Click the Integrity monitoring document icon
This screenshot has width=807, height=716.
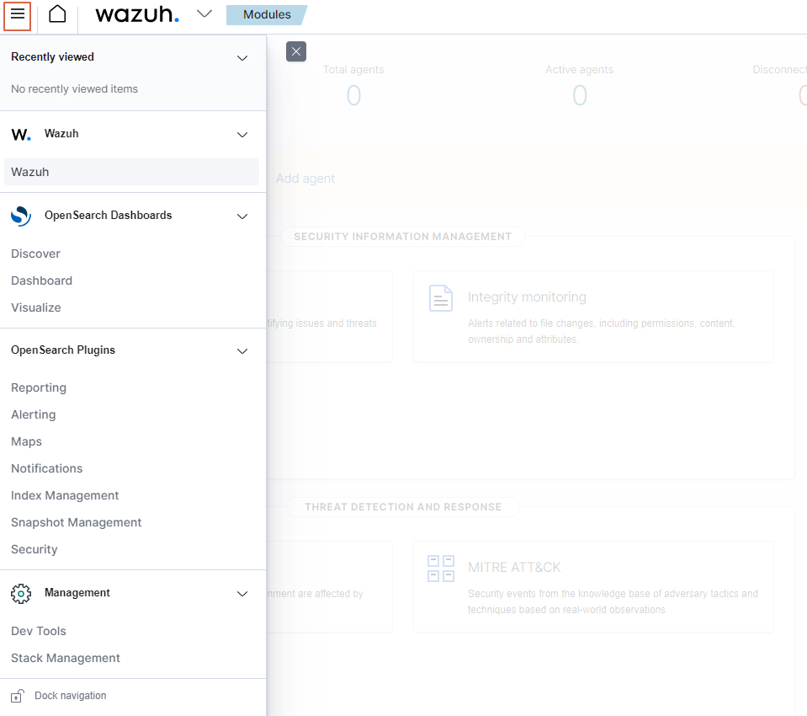coord(441,298)
